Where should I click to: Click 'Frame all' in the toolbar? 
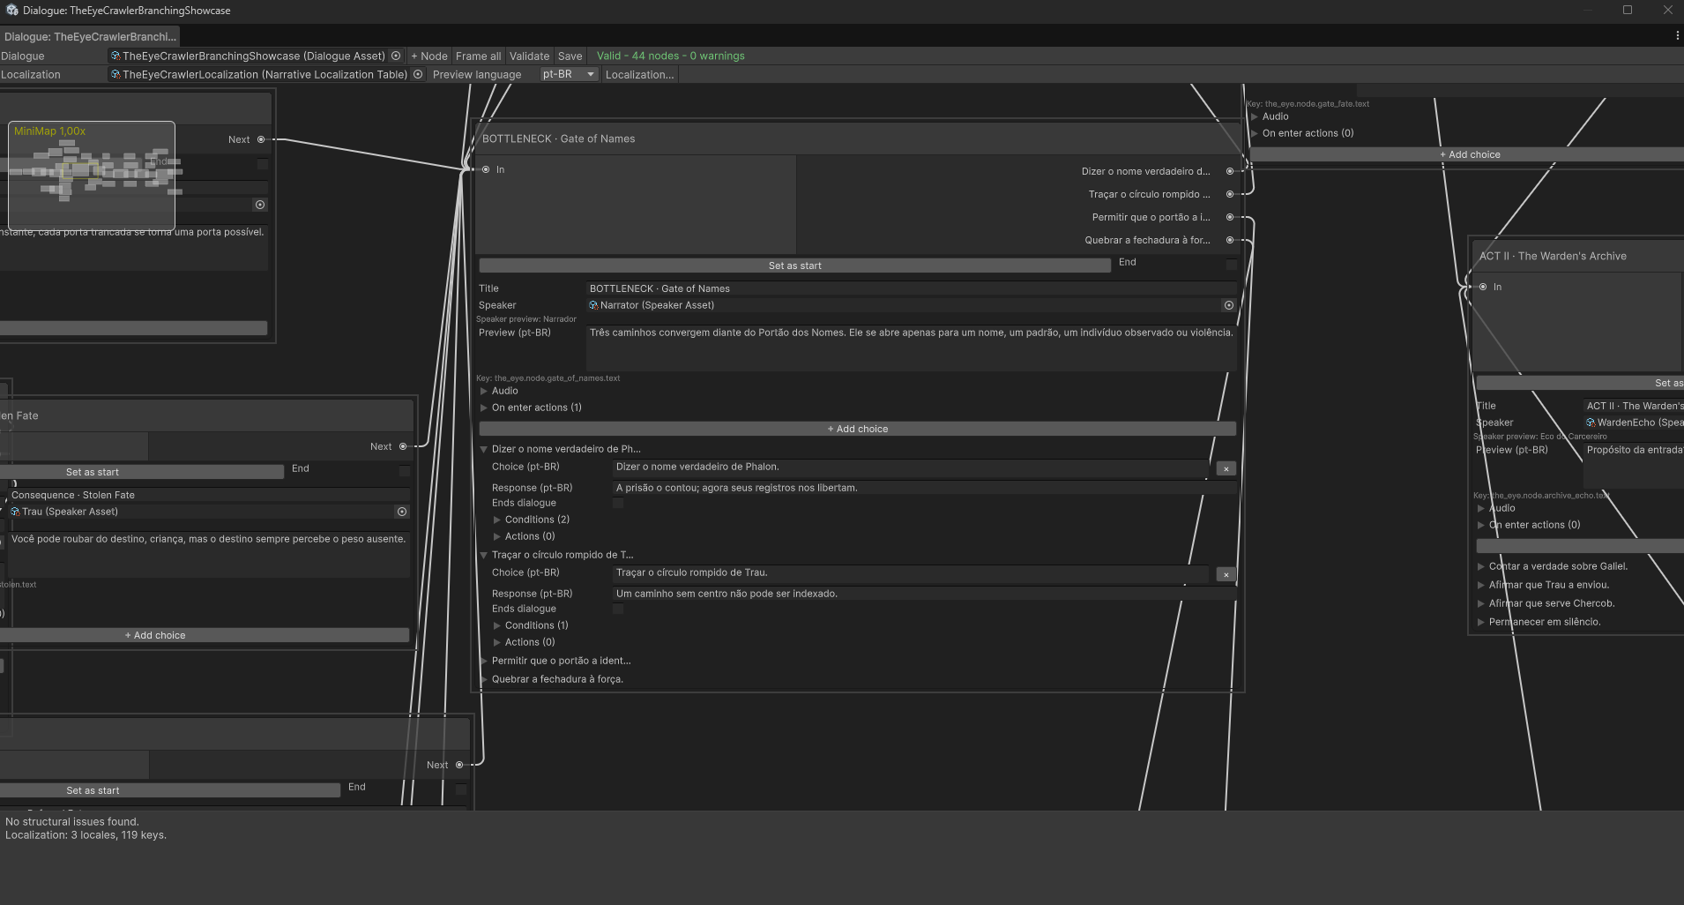click(x=478, y=56)
